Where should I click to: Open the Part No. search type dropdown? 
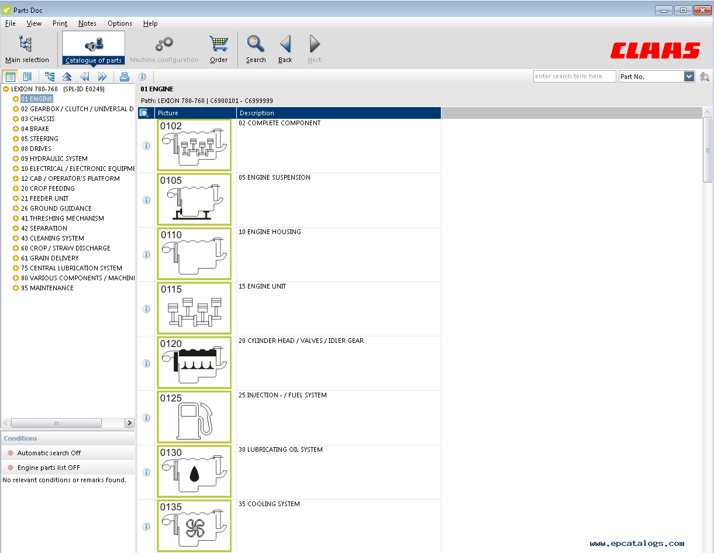pyautogui.click(x=688, y=77)
